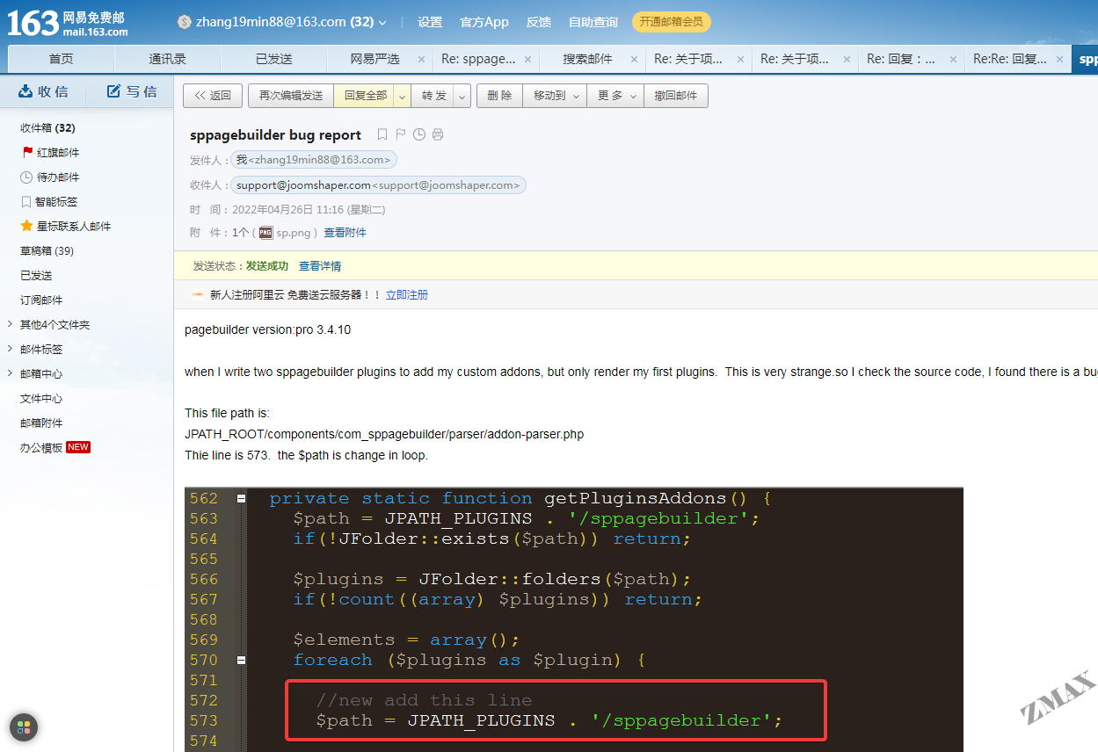Screen dimensions: 1098x752
Task: Open 智能标签 in the sidebar
Action: click(49, 202)
